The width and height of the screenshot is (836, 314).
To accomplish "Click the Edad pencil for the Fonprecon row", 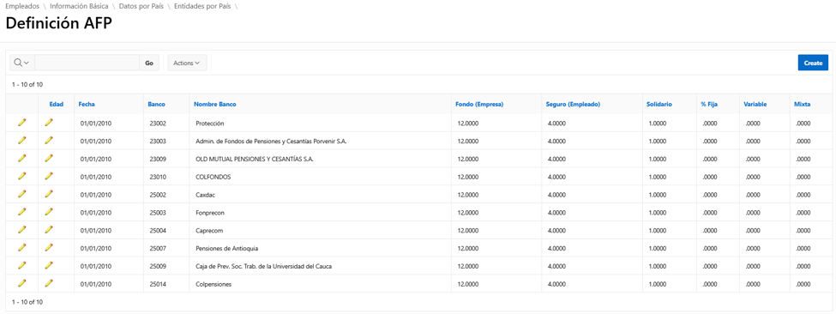I will [x=49, y=212].
